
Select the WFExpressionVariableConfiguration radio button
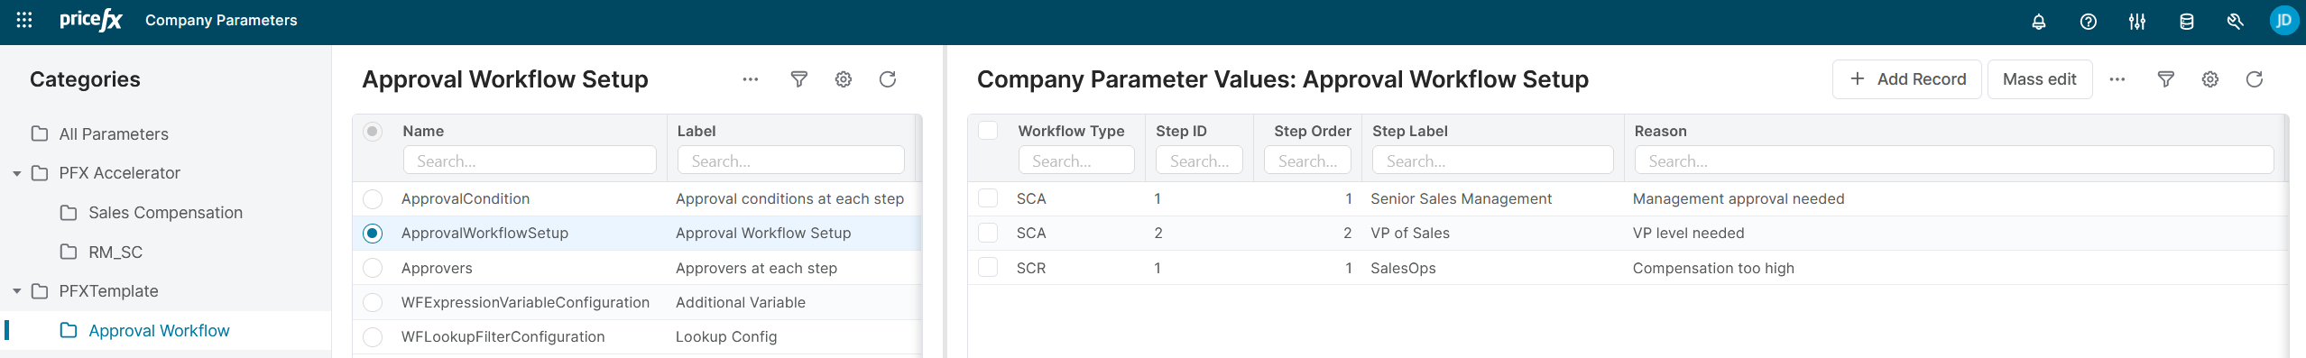click(x=373, y=302)
